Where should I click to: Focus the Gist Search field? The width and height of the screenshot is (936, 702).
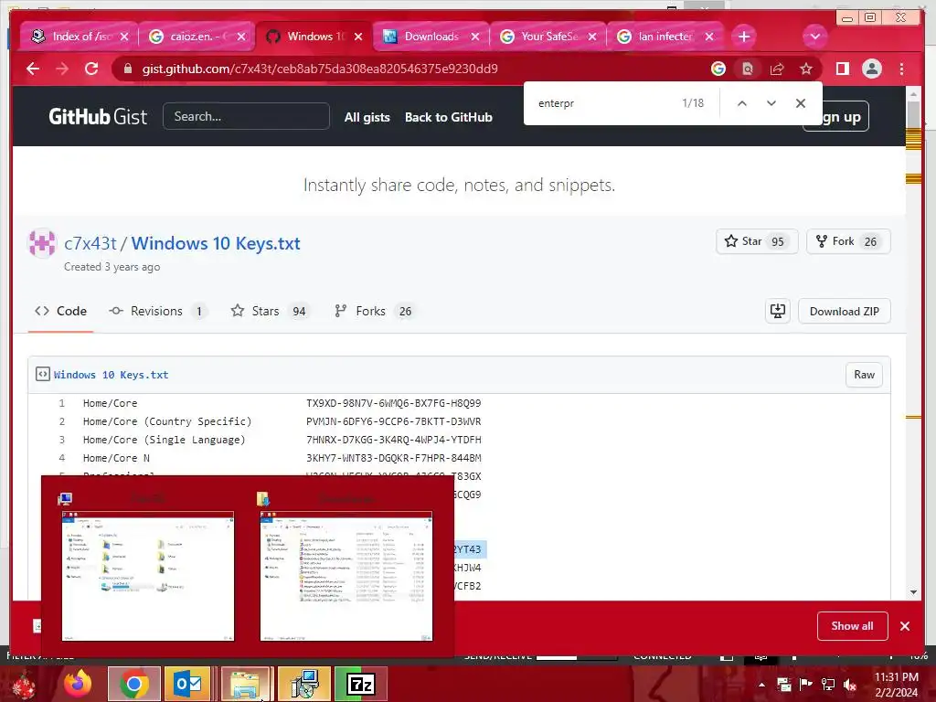coord(246,116)
